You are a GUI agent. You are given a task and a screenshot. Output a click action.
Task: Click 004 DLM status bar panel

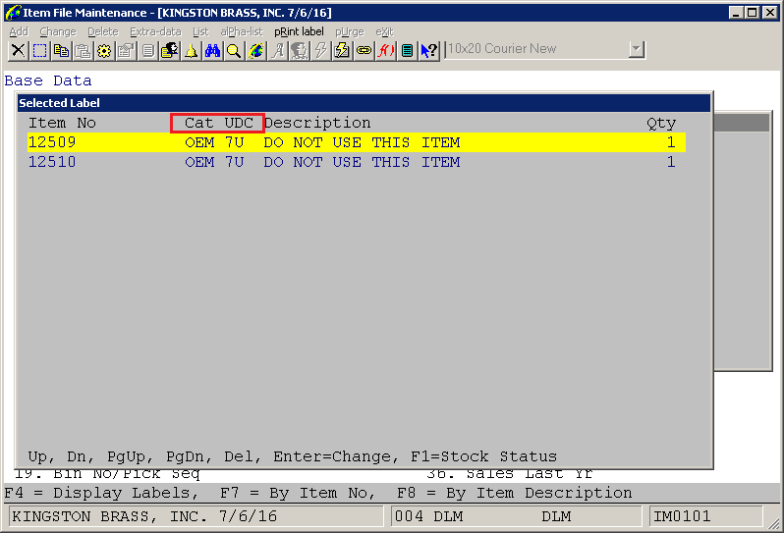click(x=517, y=516)
